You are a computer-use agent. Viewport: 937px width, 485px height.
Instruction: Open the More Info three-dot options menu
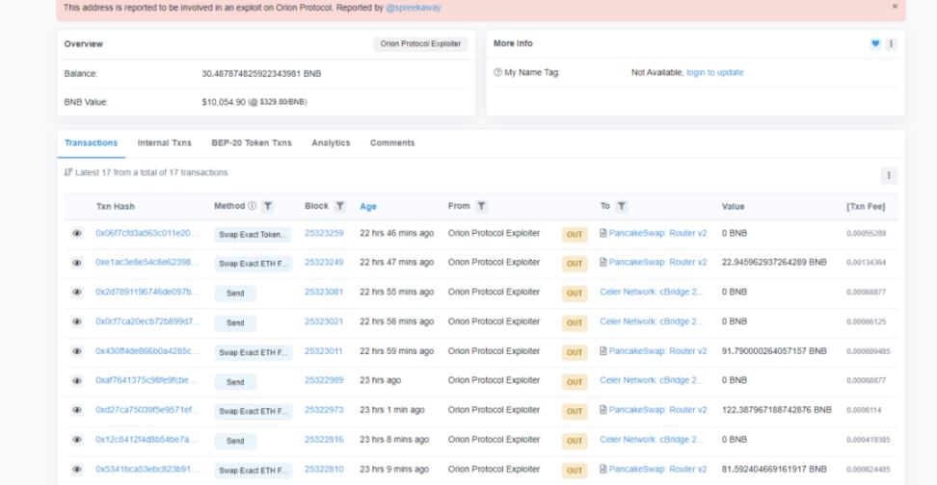891,44
